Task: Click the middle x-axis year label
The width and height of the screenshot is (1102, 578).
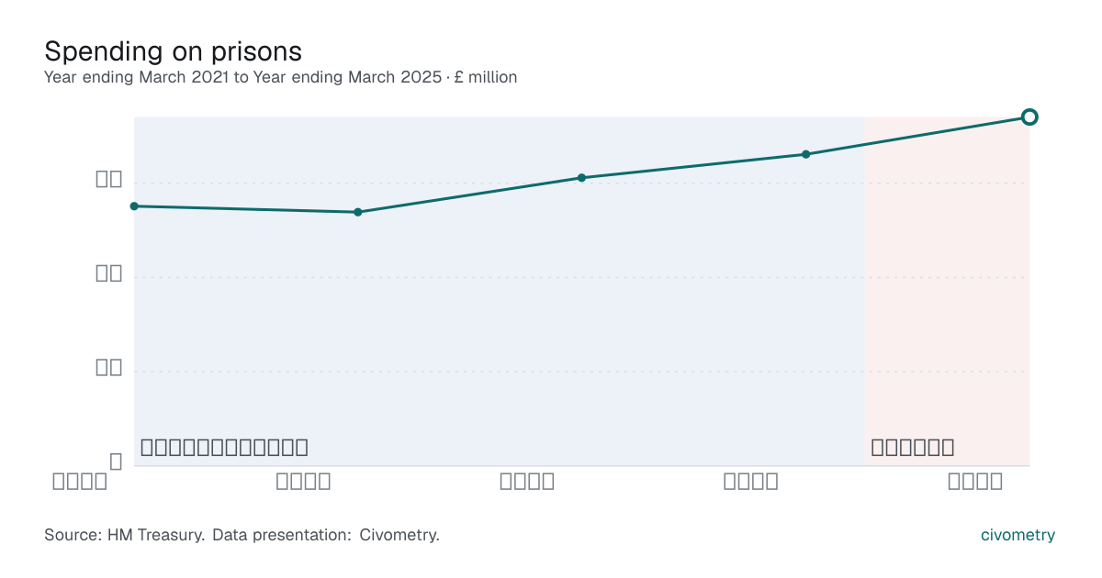Action: pyautogui.click(x=527, y=481)
